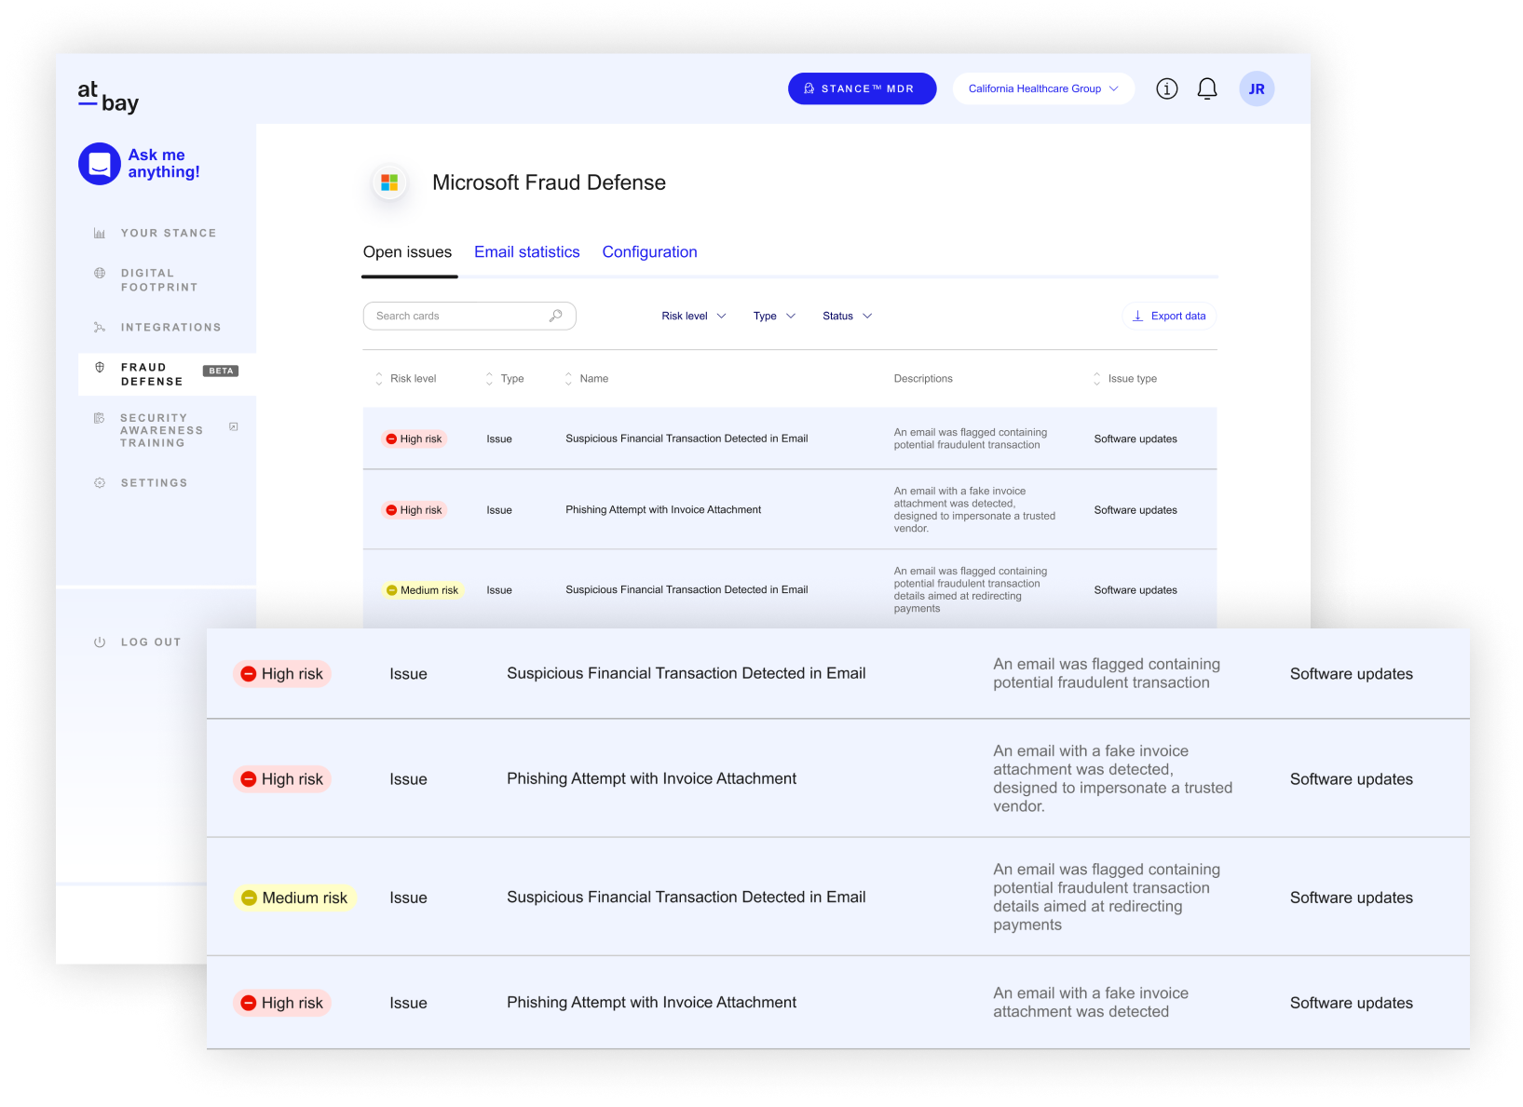1523x1107 pixels.
Task: Click Medium risk badge in enlarged panel
Action: (x=294, y=898)
